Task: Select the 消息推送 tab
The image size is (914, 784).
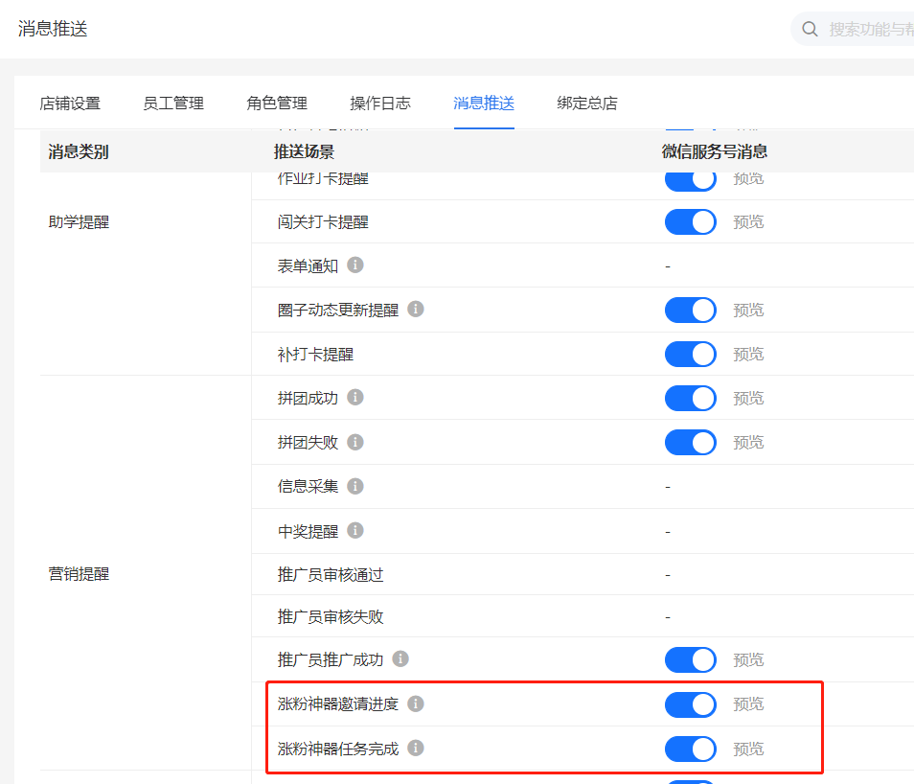Action: [x=484, y=104]
